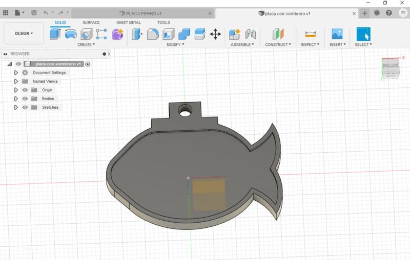Click the browser panel options dot
410x260 pixels.
click(x=105, y=54)
